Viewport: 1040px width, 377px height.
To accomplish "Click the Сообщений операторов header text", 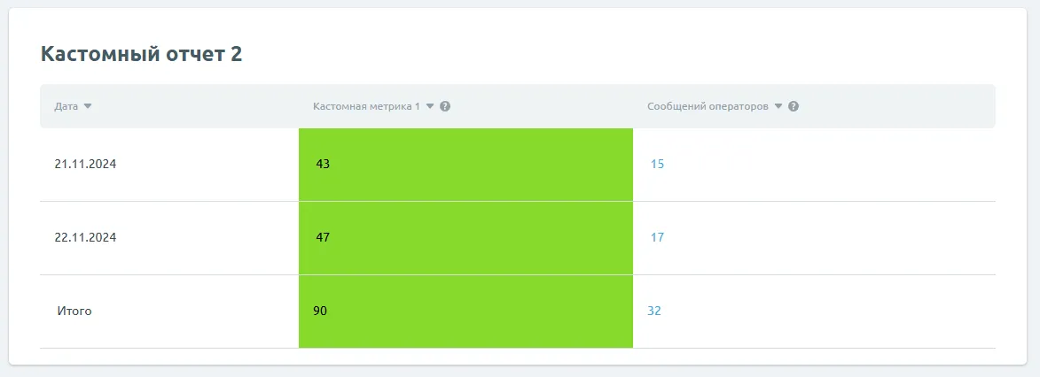I will (x=708, y=106).
